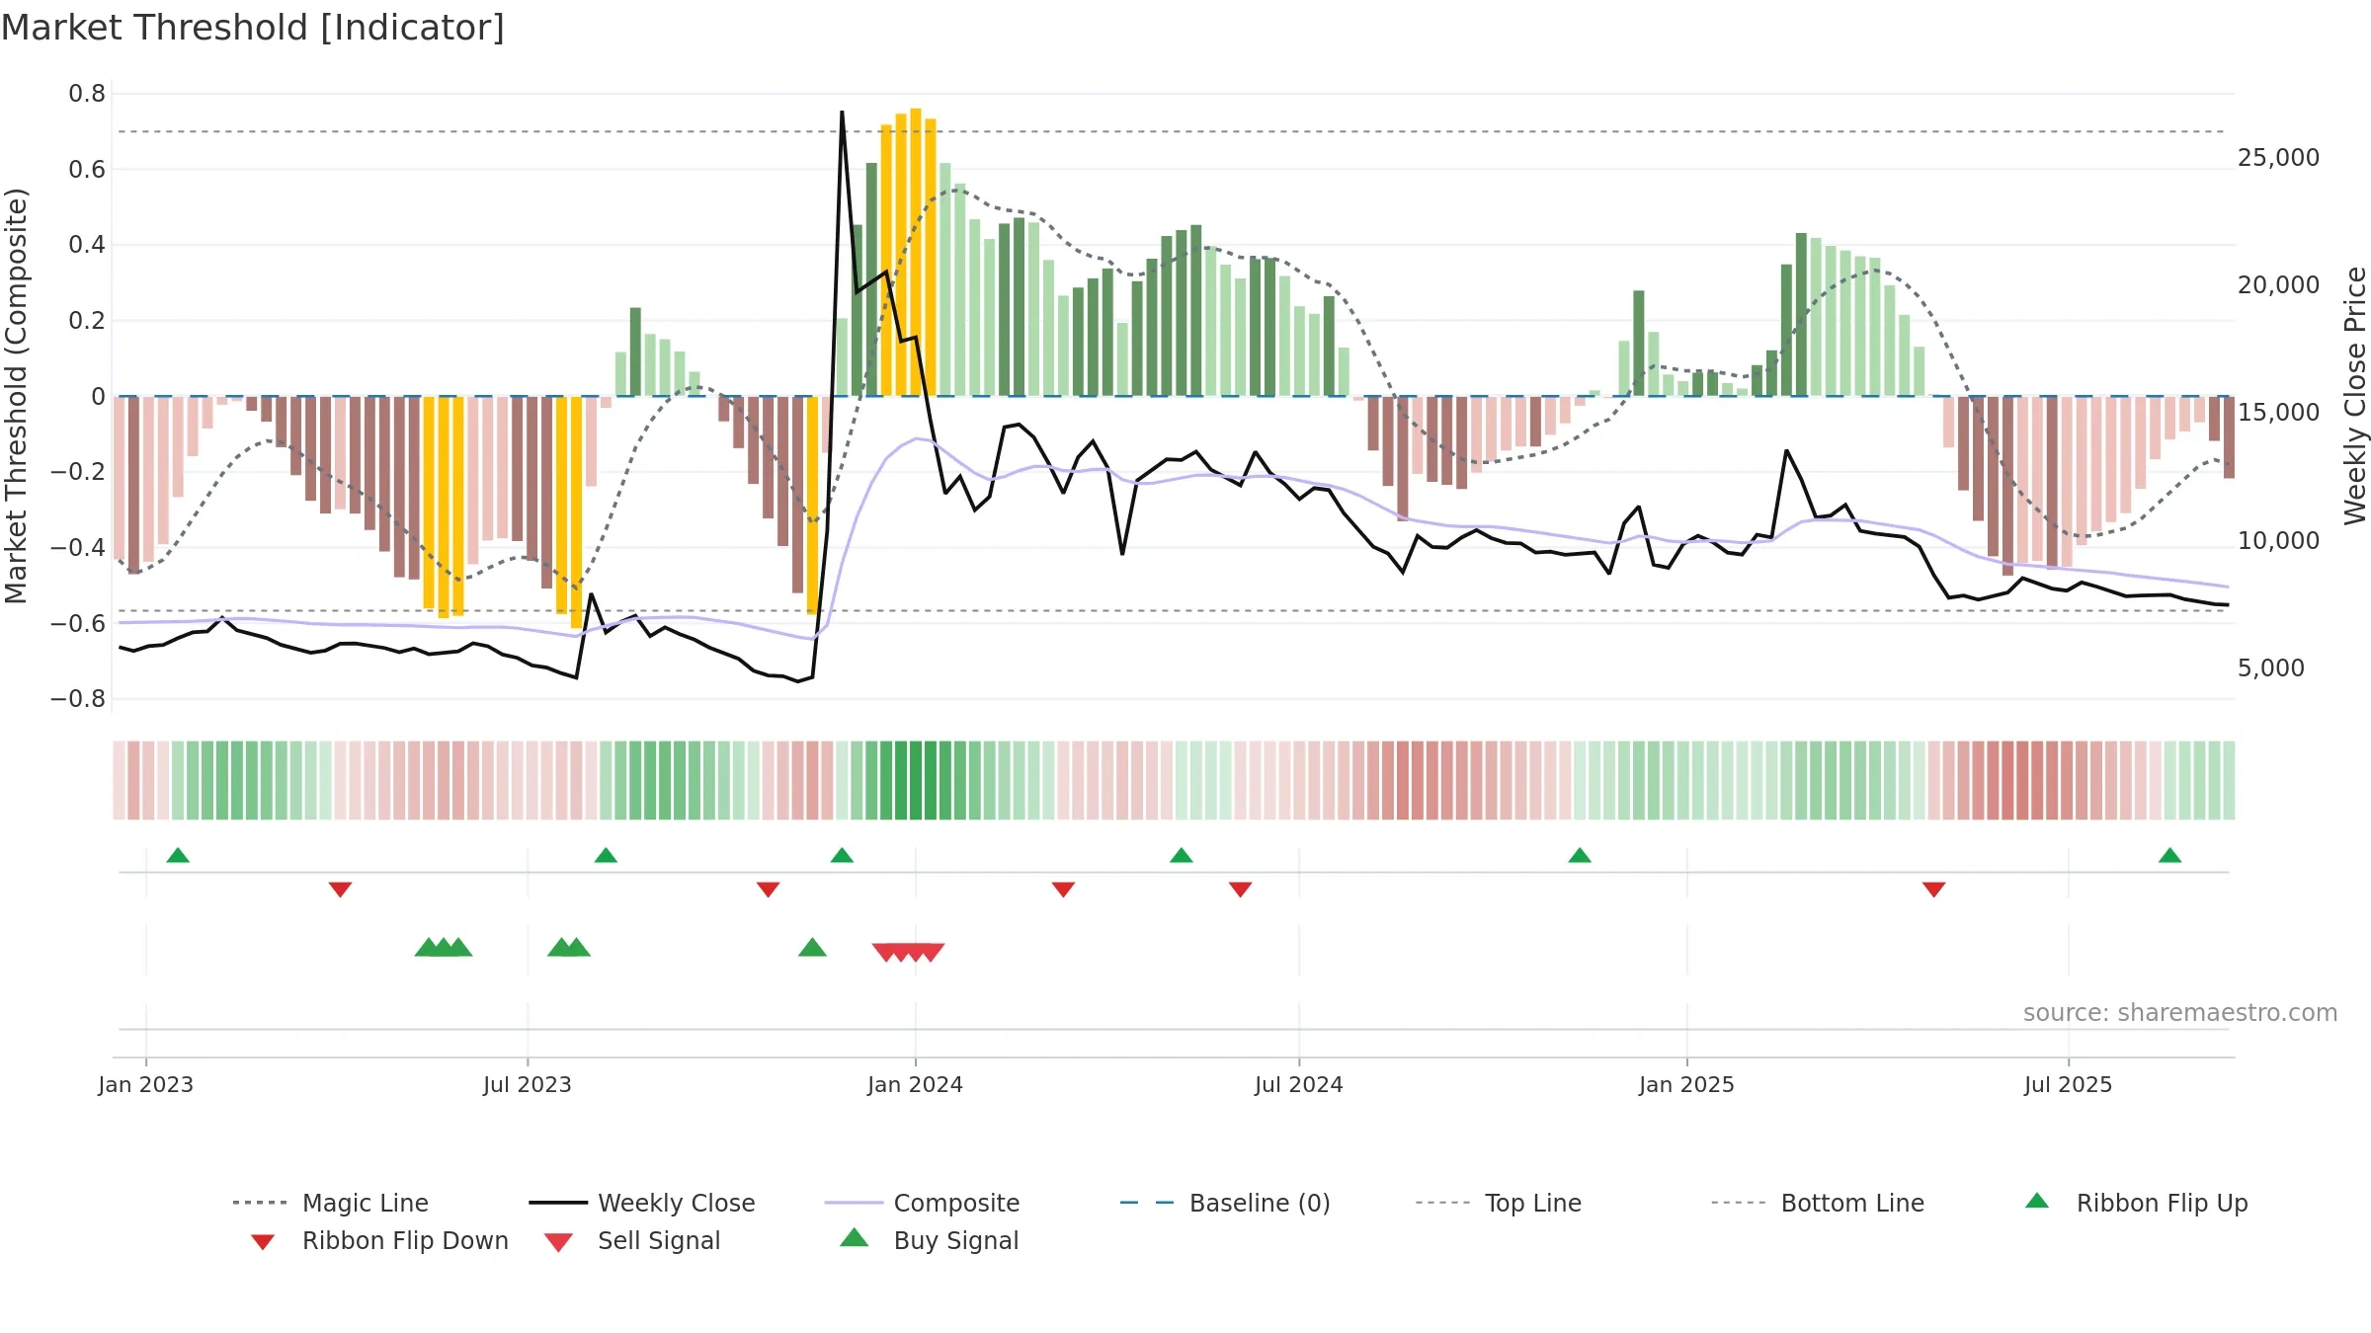Screen dimensions: 2371x1333
Task: Click the first ribbon flip up marker near Jan 2023
Action: (x=178, y=855)
